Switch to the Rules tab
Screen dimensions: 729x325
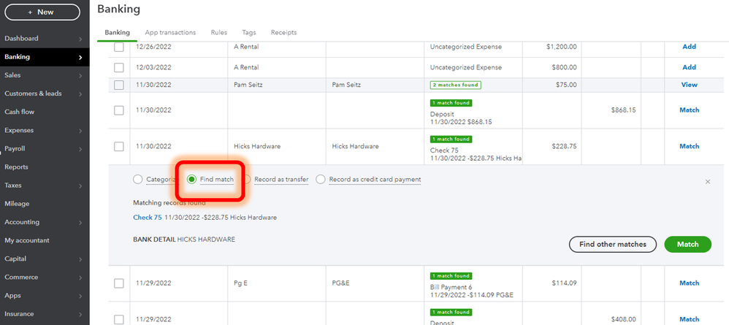[219, 33]
